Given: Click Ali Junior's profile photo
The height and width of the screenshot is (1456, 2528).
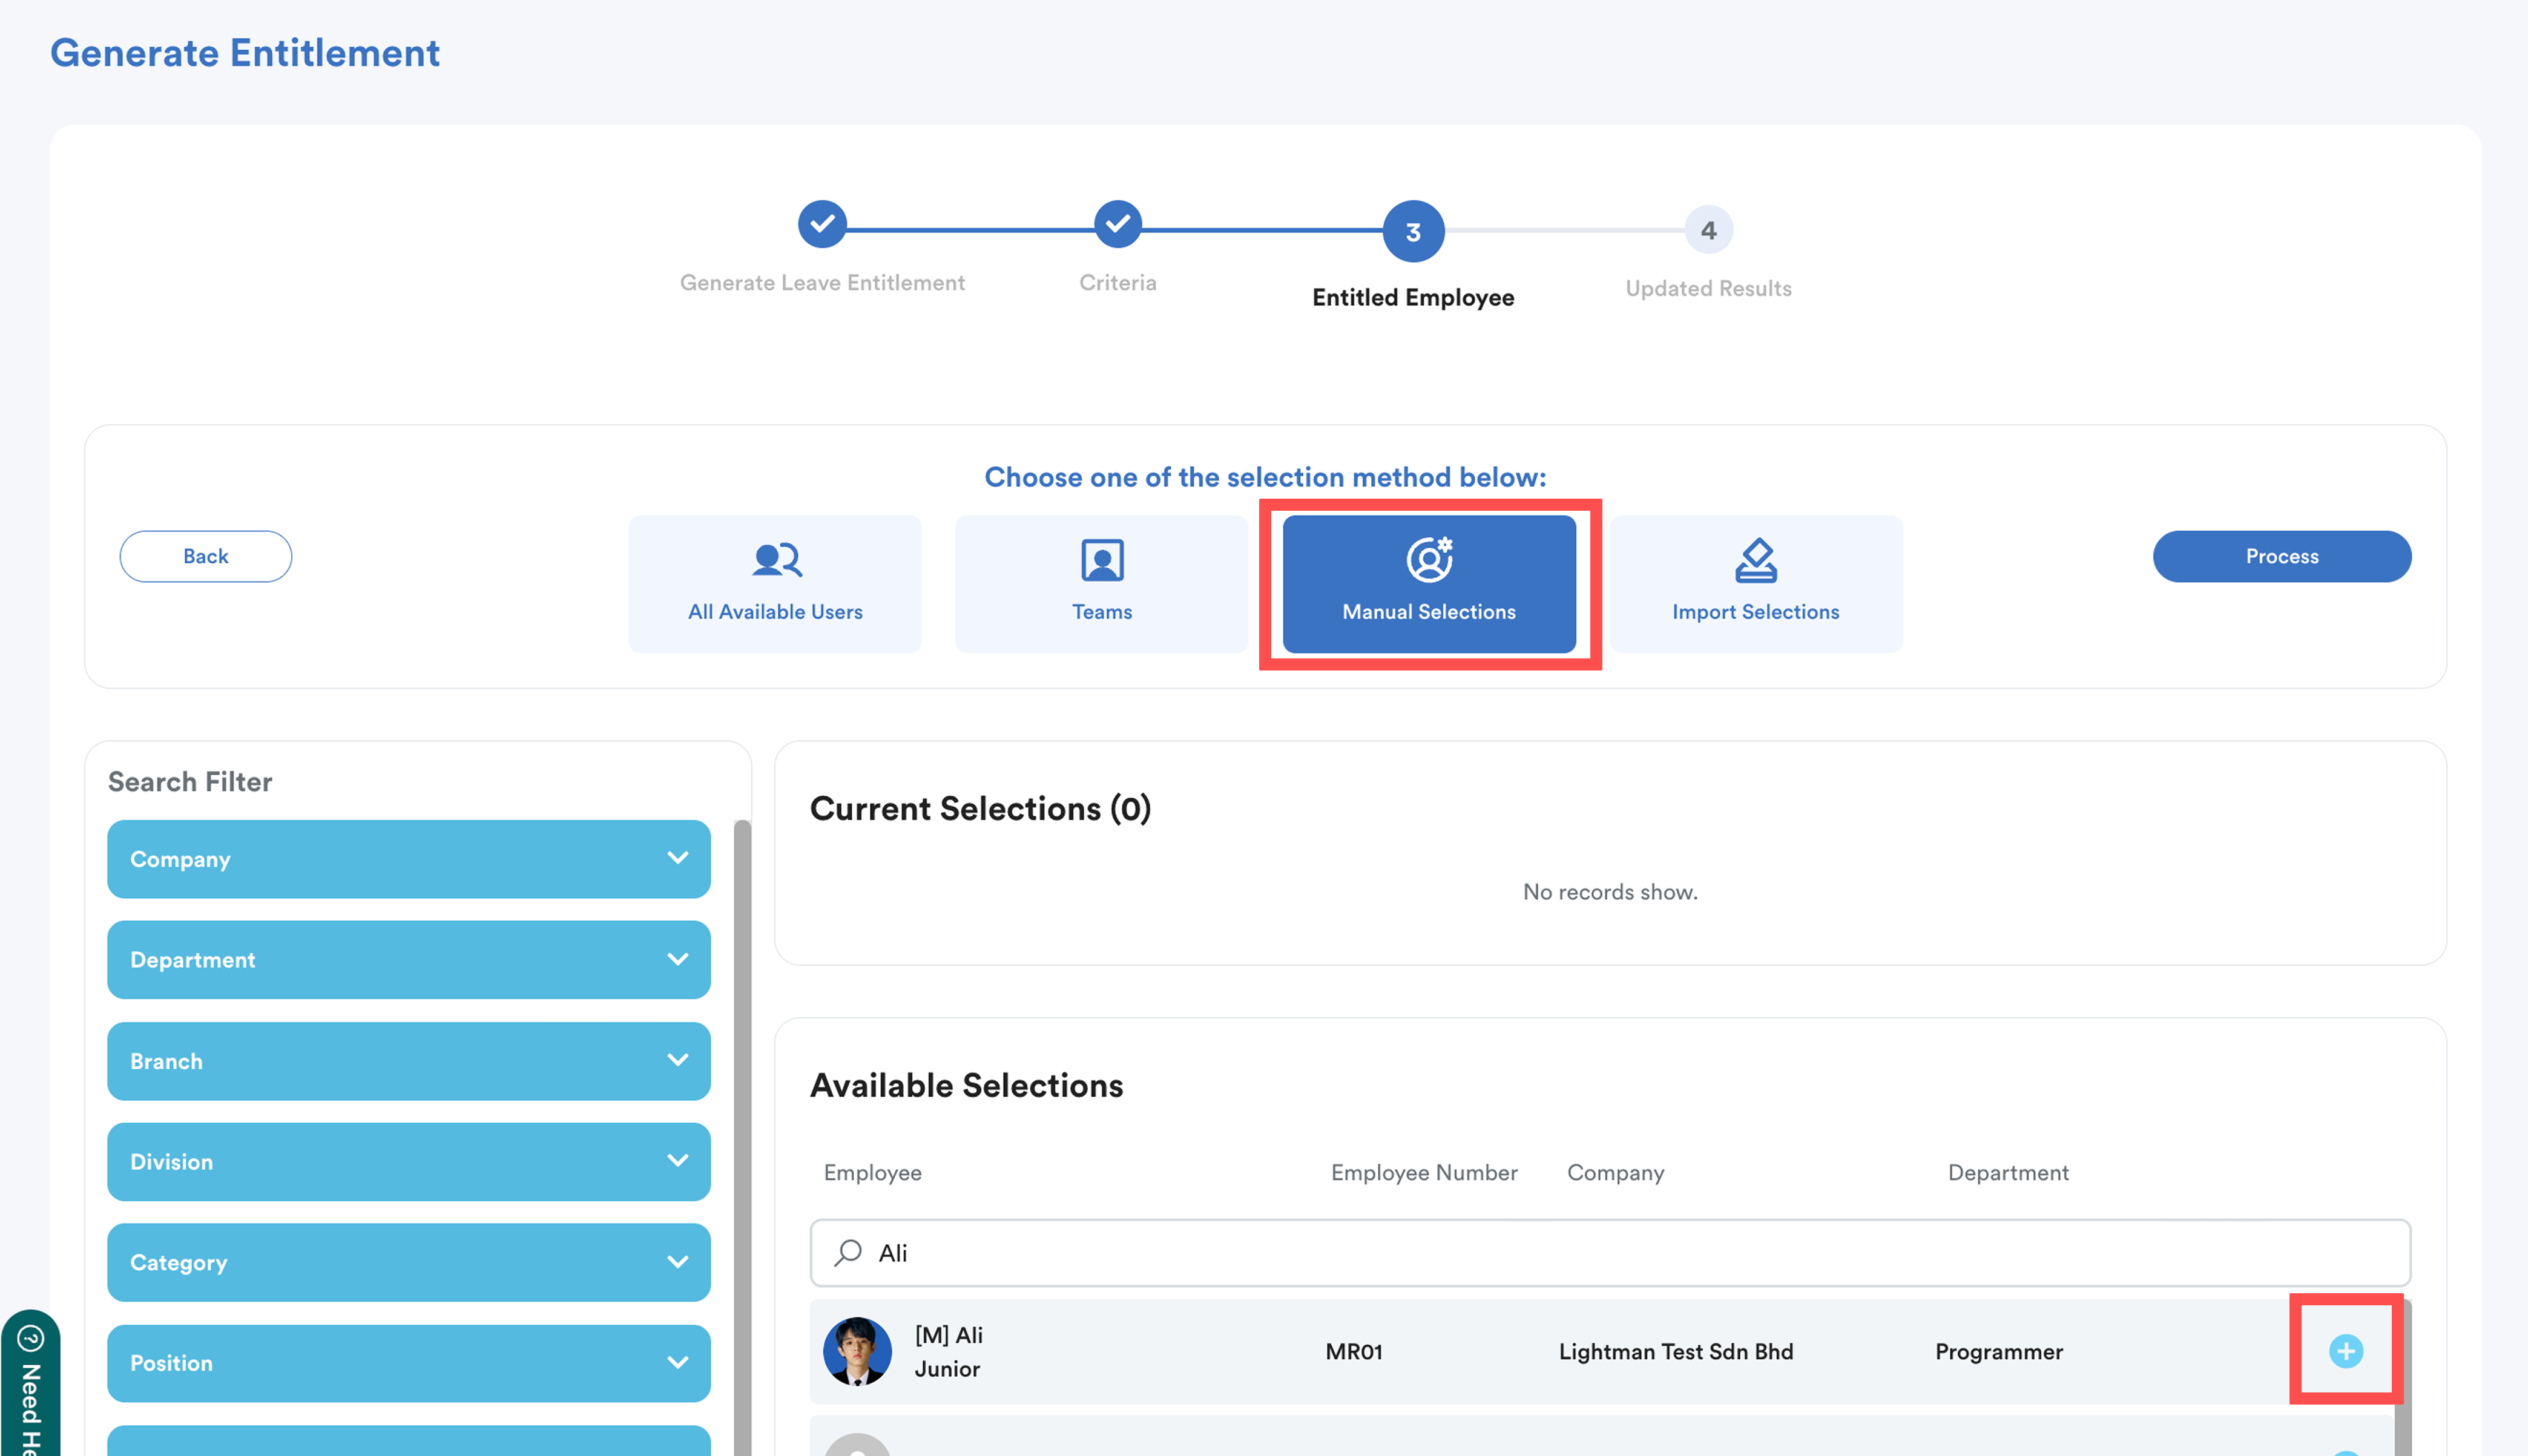Looking at the screenshot, I should [x=857, y=1351].
